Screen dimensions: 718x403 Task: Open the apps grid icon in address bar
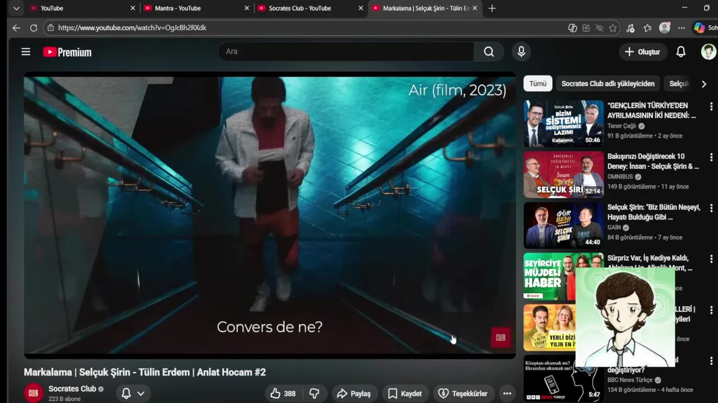pyautogui.click(x=586, y=27)
